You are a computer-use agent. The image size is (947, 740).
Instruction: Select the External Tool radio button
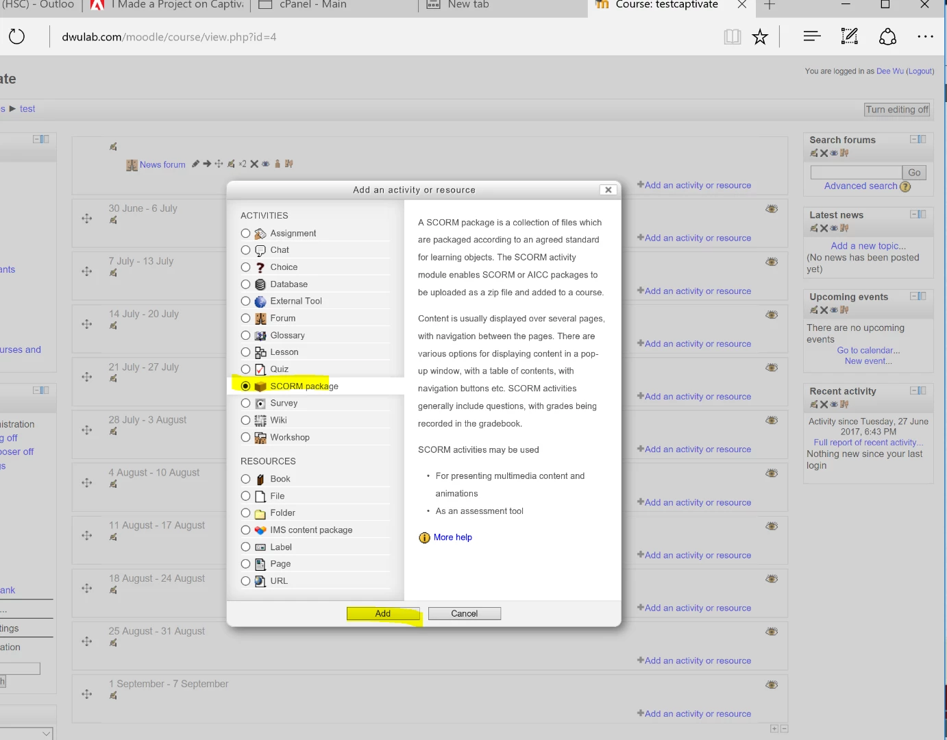(245, 301)
